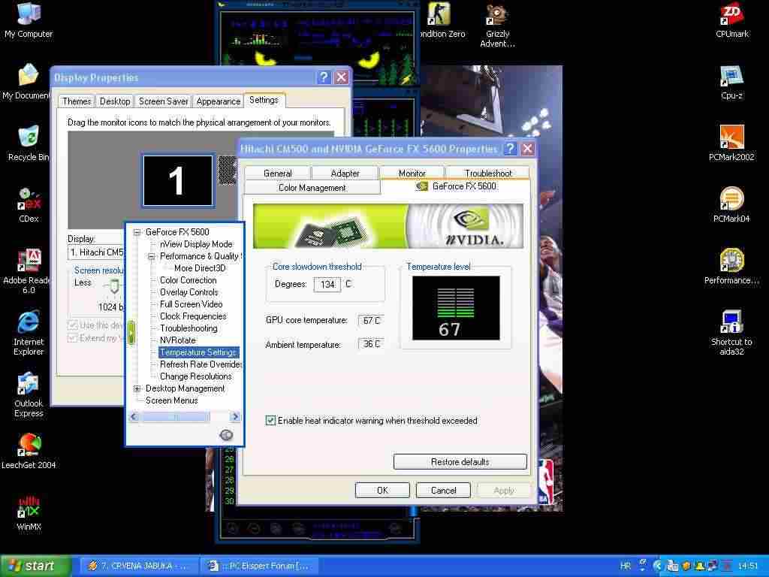Toggle the 'Extend my' desktop checkbox
Screen dimensions: 769x577
tap(73, 338)
